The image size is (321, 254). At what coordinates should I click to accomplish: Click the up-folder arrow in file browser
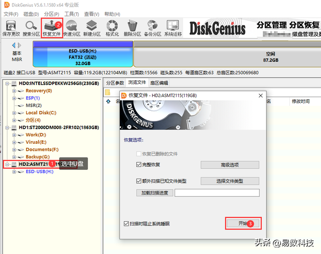coord(108,101)
